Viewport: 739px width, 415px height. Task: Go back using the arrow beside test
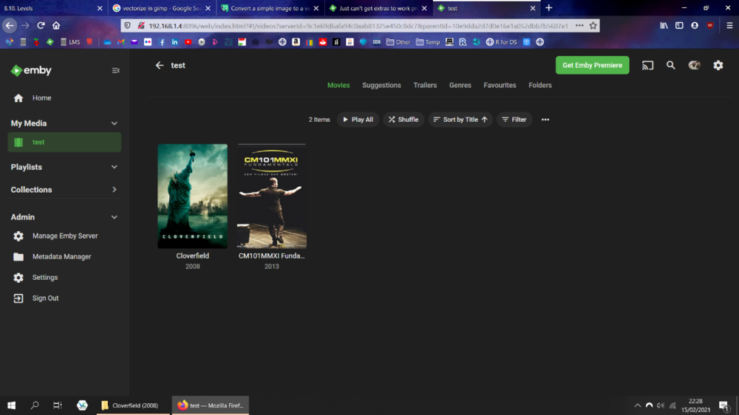pos(160,65)
